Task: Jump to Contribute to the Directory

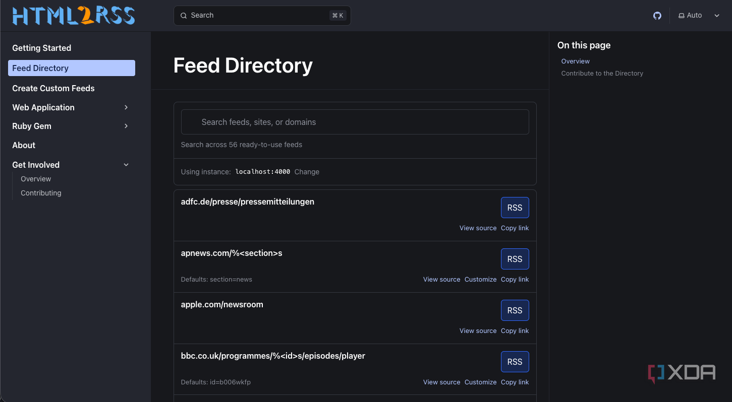Action: pos(602,73)
